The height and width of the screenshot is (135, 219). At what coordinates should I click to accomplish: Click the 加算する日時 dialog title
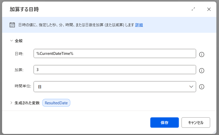pyautogui.click(x=24, y=9)
